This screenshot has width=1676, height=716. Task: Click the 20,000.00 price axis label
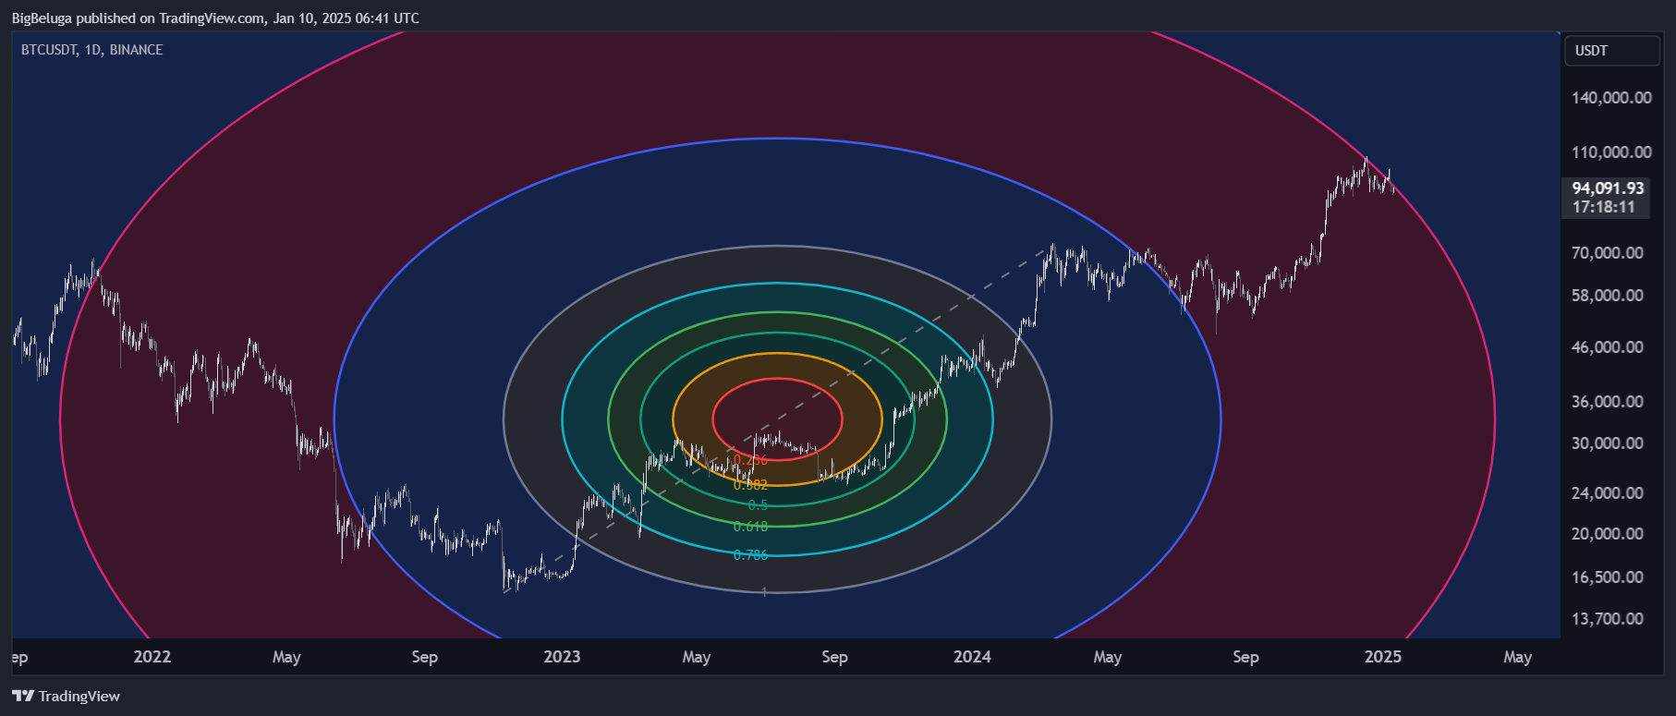1608,534
